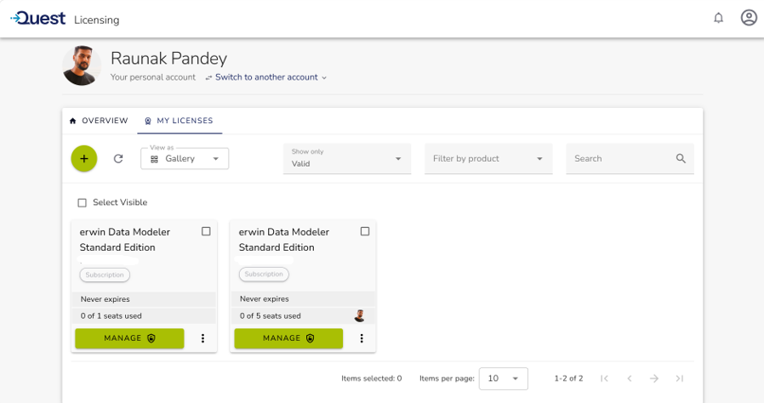Click the '0 of 5 seats used' text

(270, 316)
